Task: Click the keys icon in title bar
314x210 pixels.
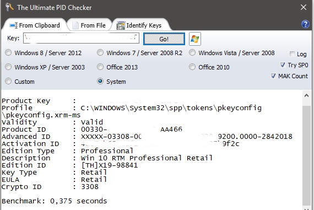Action: click(9, 7)
